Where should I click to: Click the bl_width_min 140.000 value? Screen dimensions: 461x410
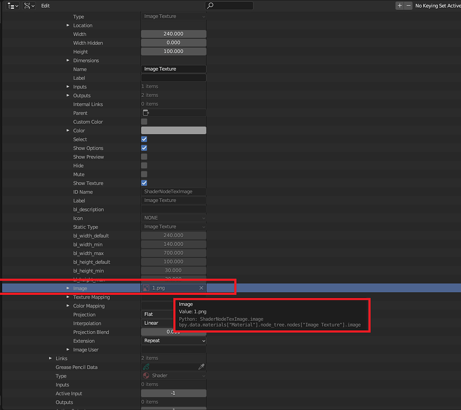point(173,244)
